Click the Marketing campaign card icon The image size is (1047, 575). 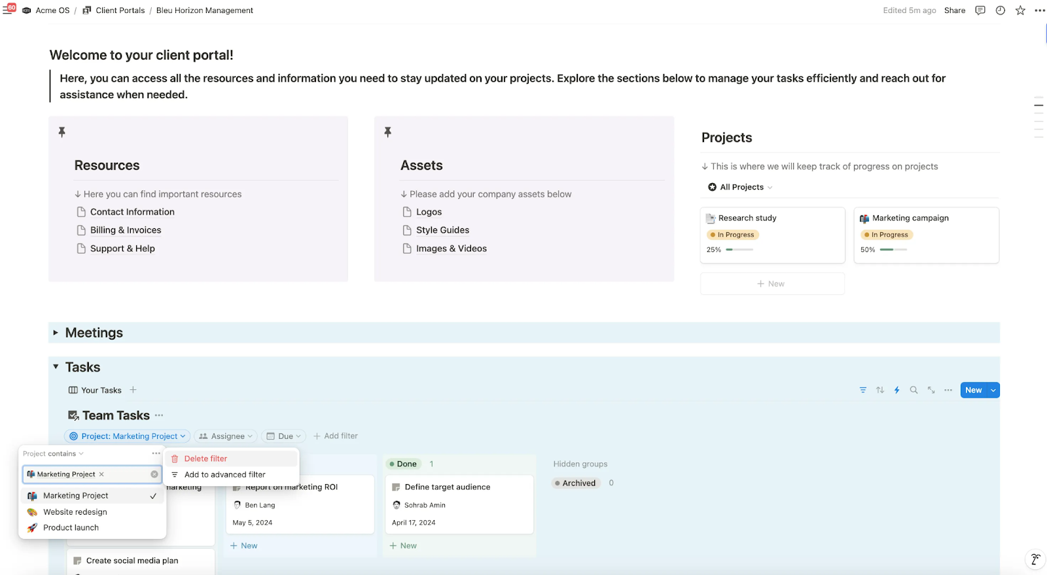point(864,218)
